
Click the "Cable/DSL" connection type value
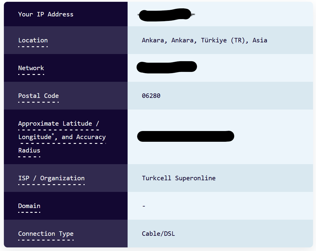158,234
